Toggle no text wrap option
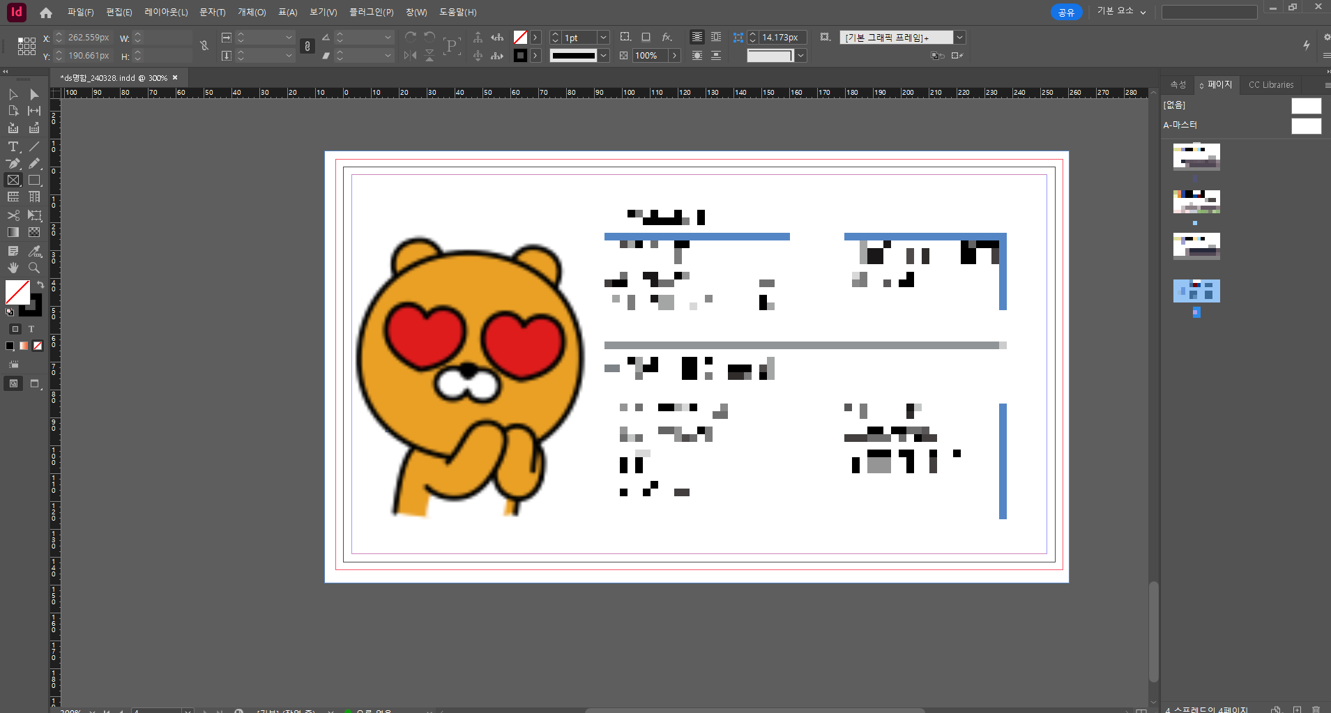The height and width of the screenshot is (713, 1331). coord(697,37)
